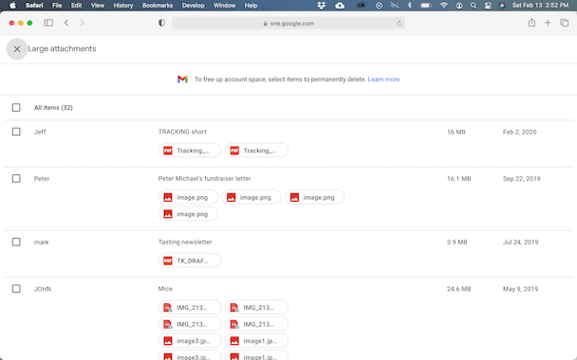577x360 pixels.
Task: Open Spotlight search
Action: coord(474,5)
